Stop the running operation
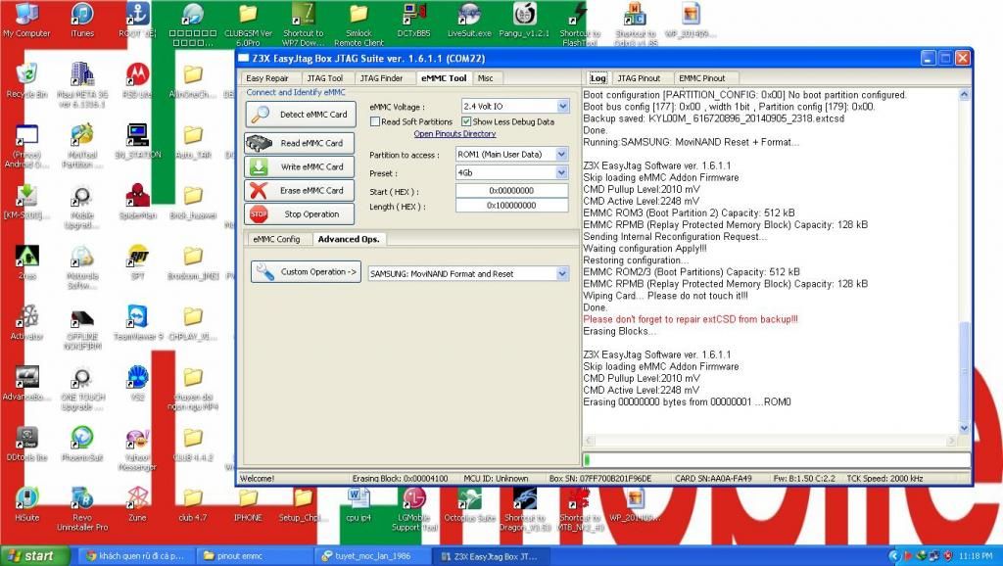 point(299,214)
